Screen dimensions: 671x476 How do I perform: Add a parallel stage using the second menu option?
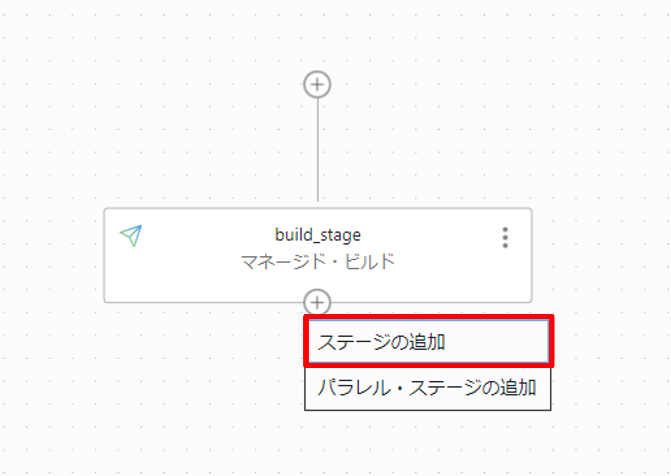point(427,388)
